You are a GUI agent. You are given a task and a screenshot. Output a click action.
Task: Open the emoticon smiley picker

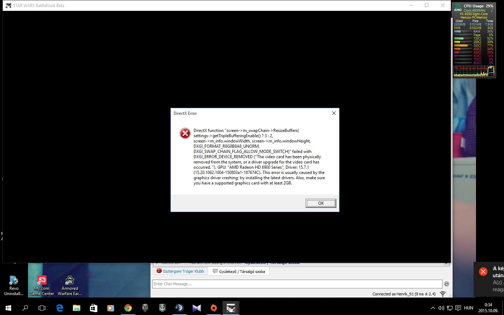[446, 284]
